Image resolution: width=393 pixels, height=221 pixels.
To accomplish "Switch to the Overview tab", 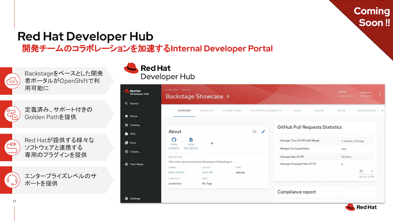I will [x=184, y=111].
